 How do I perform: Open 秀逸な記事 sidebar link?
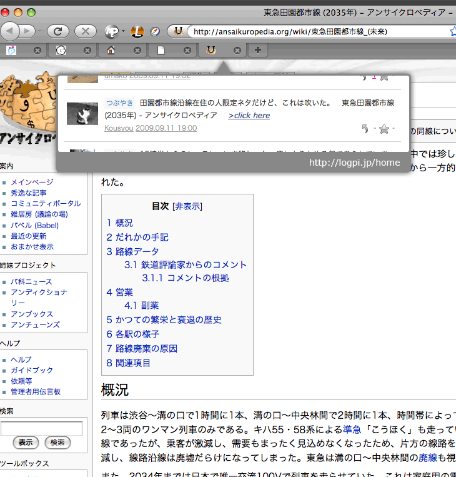pyautogui.click(x=29, y=193)
